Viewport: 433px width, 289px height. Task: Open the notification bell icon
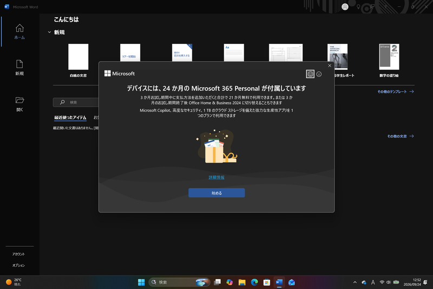click(425, 282)
